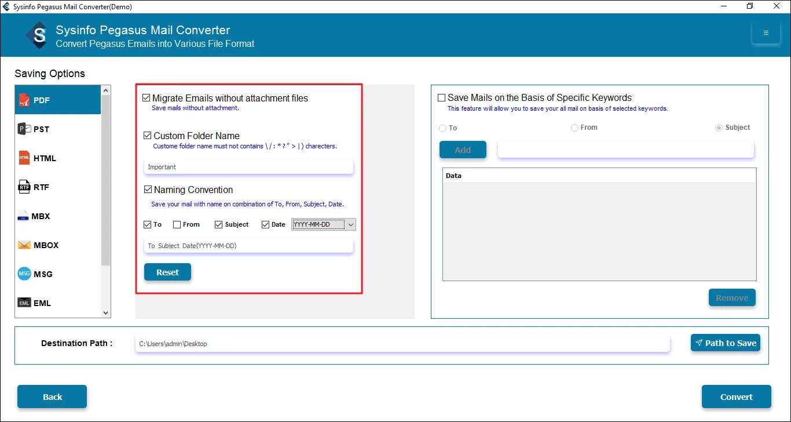791x422 pixels.
Task: Pick the MBOX envelope icon
Action: (x=24, y=245)
